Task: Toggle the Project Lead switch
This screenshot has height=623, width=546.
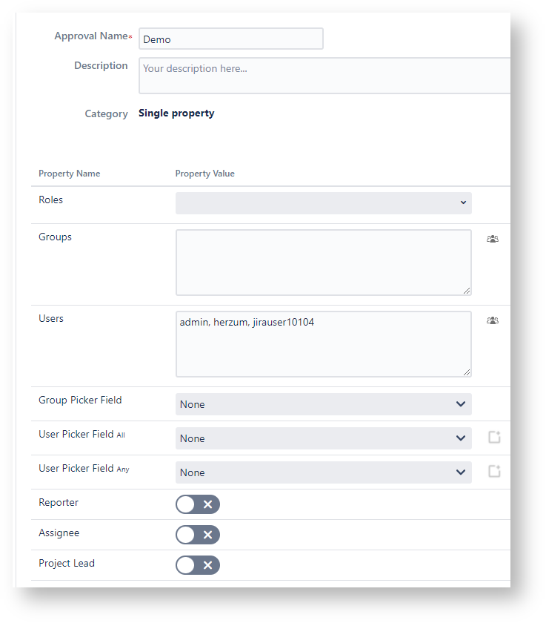Action: pos(198,565)
